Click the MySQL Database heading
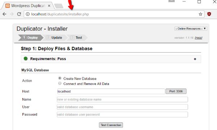The width and height of the screenshot is (217, 130). point(35,70)
